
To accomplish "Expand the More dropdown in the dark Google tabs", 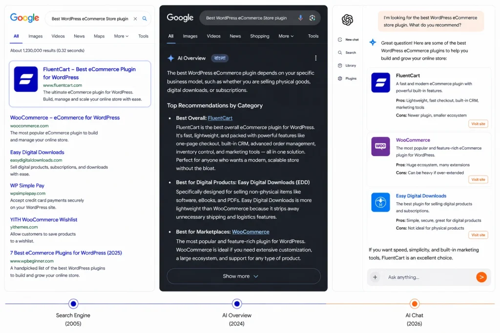I will point(286,36).
